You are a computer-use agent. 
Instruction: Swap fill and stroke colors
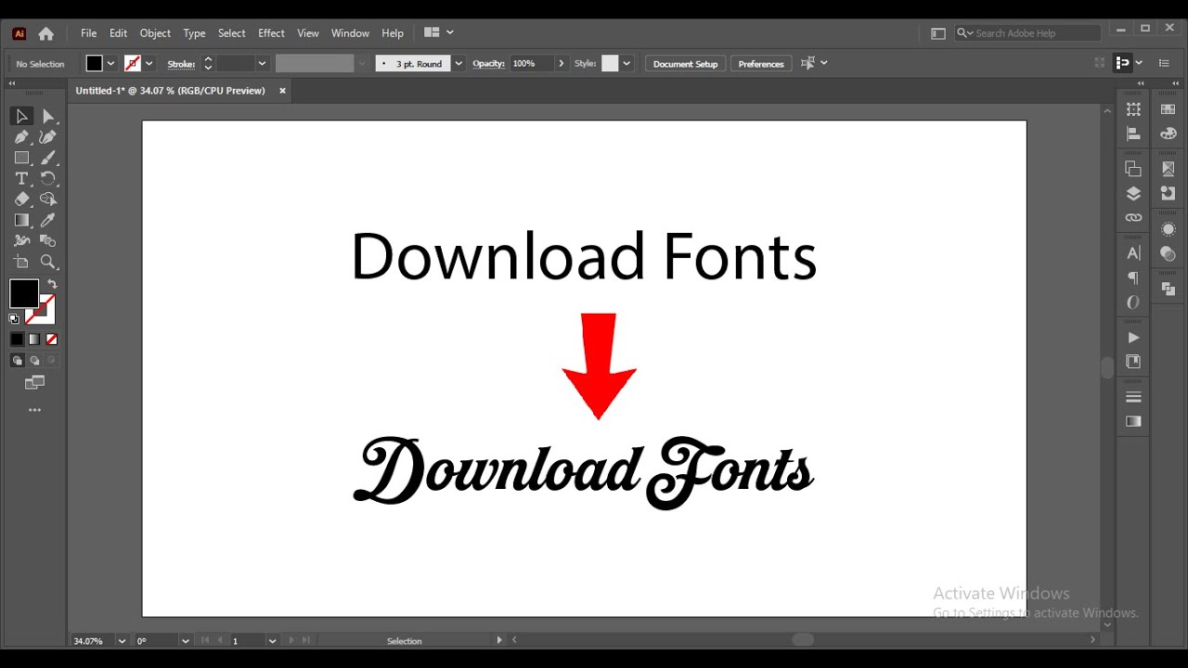[x=52, y=285]
